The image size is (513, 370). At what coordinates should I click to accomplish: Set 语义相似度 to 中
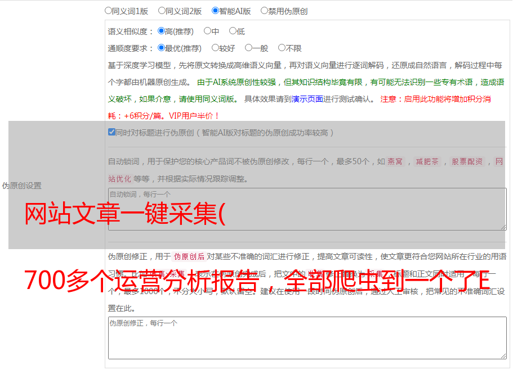[207, 31]
